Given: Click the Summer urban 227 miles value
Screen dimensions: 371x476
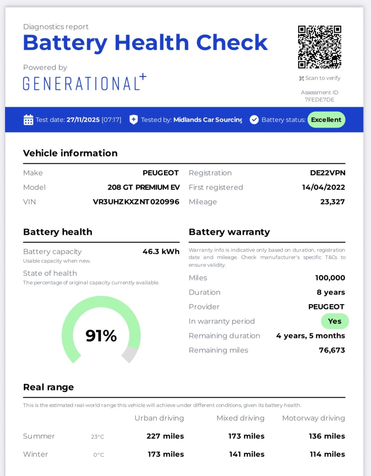Looking at the screenshot, I should (165, 436).
